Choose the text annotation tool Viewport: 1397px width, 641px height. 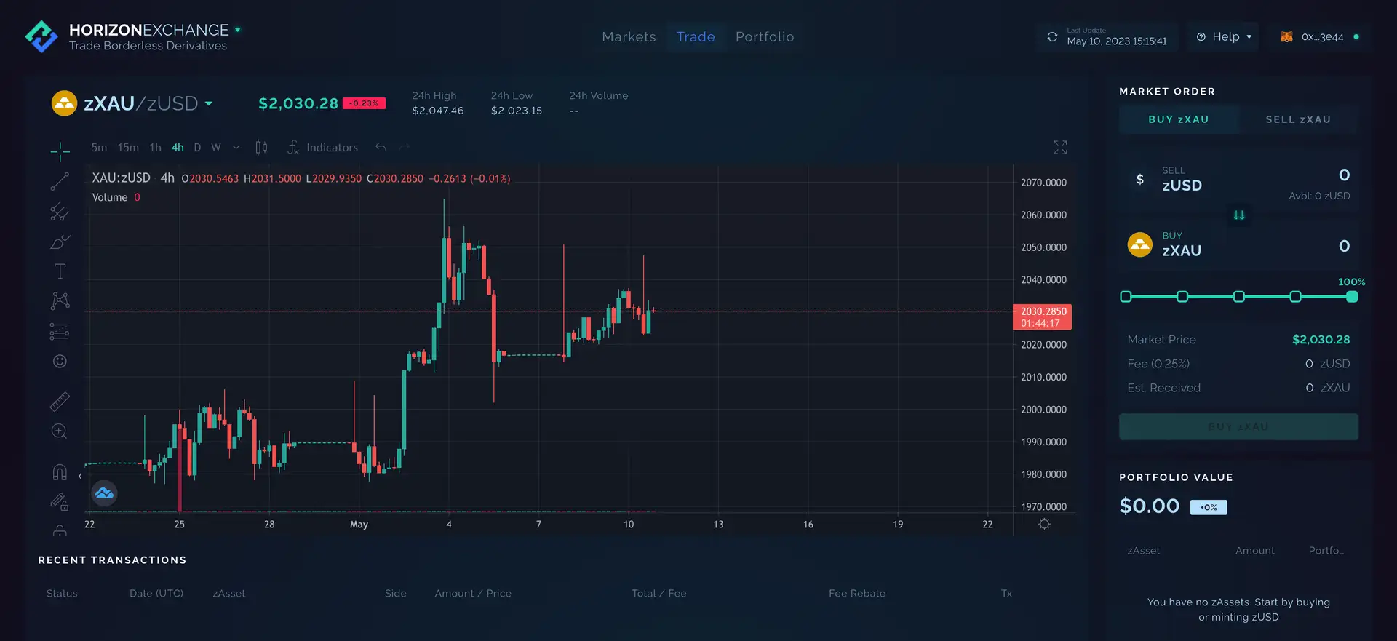click(60, 271)
